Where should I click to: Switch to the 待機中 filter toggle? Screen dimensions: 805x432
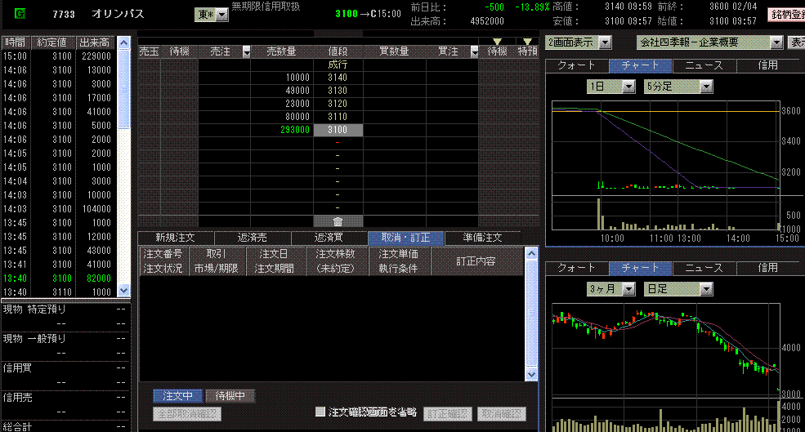coord(230,396)
